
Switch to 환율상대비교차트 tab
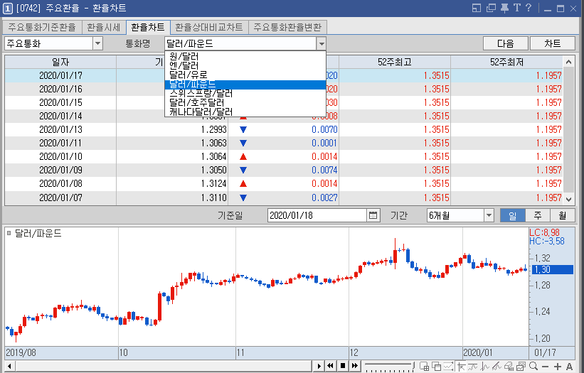click(x=209, y=27)
